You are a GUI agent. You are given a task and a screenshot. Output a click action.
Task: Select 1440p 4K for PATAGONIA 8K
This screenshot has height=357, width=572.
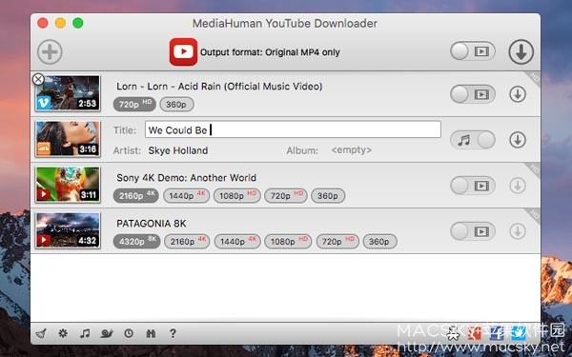point(237,242)
